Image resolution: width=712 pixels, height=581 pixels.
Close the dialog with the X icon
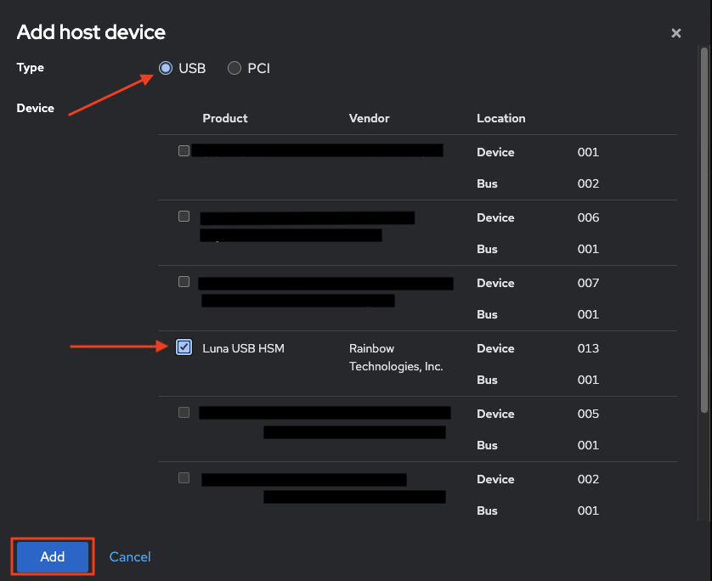point(676,33)
